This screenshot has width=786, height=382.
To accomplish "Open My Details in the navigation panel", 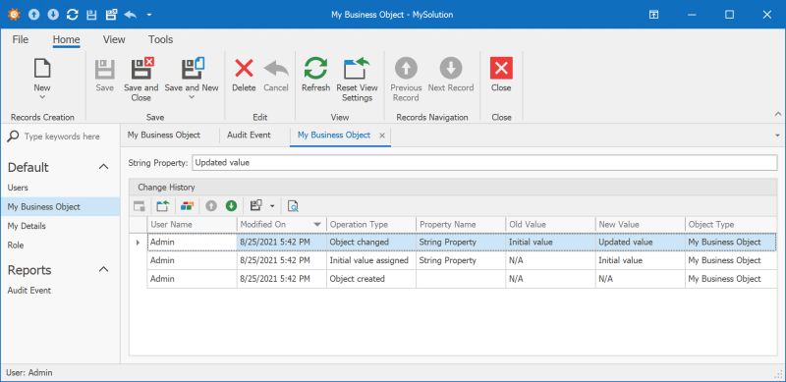I will pos(27,226).
